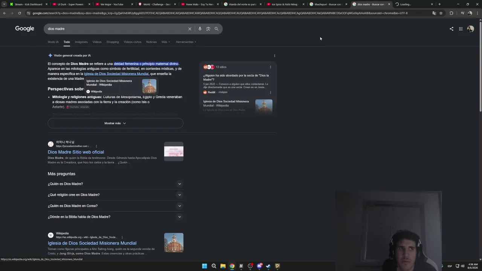Viewport: 482px width, 271px height.
Task: Click the magnifying glass search button
Action: tap(217, 29)
